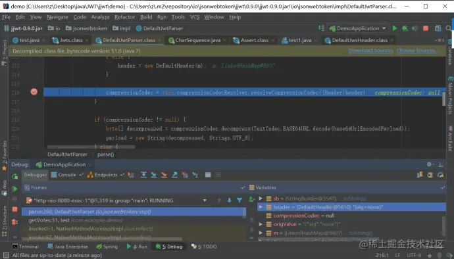Open the Refactor menu
The width and height of the screenshot is (454, 259).
tap(124, 17)
